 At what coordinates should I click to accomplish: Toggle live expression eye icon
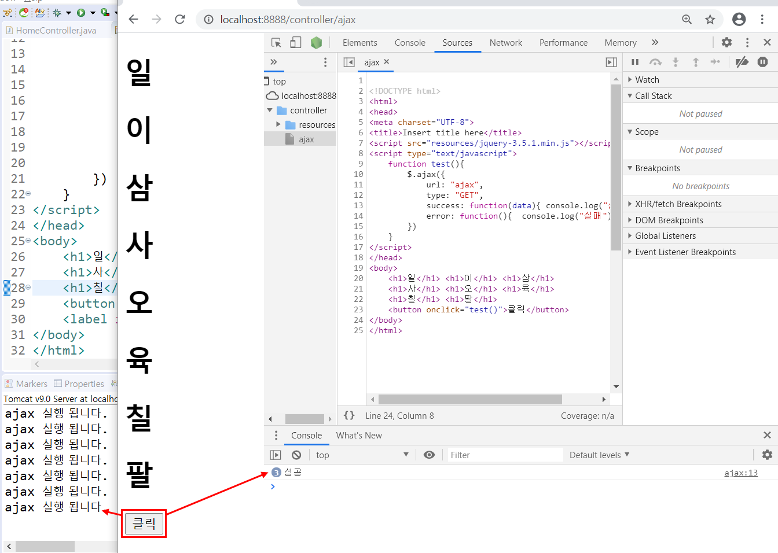click(429, 455)
